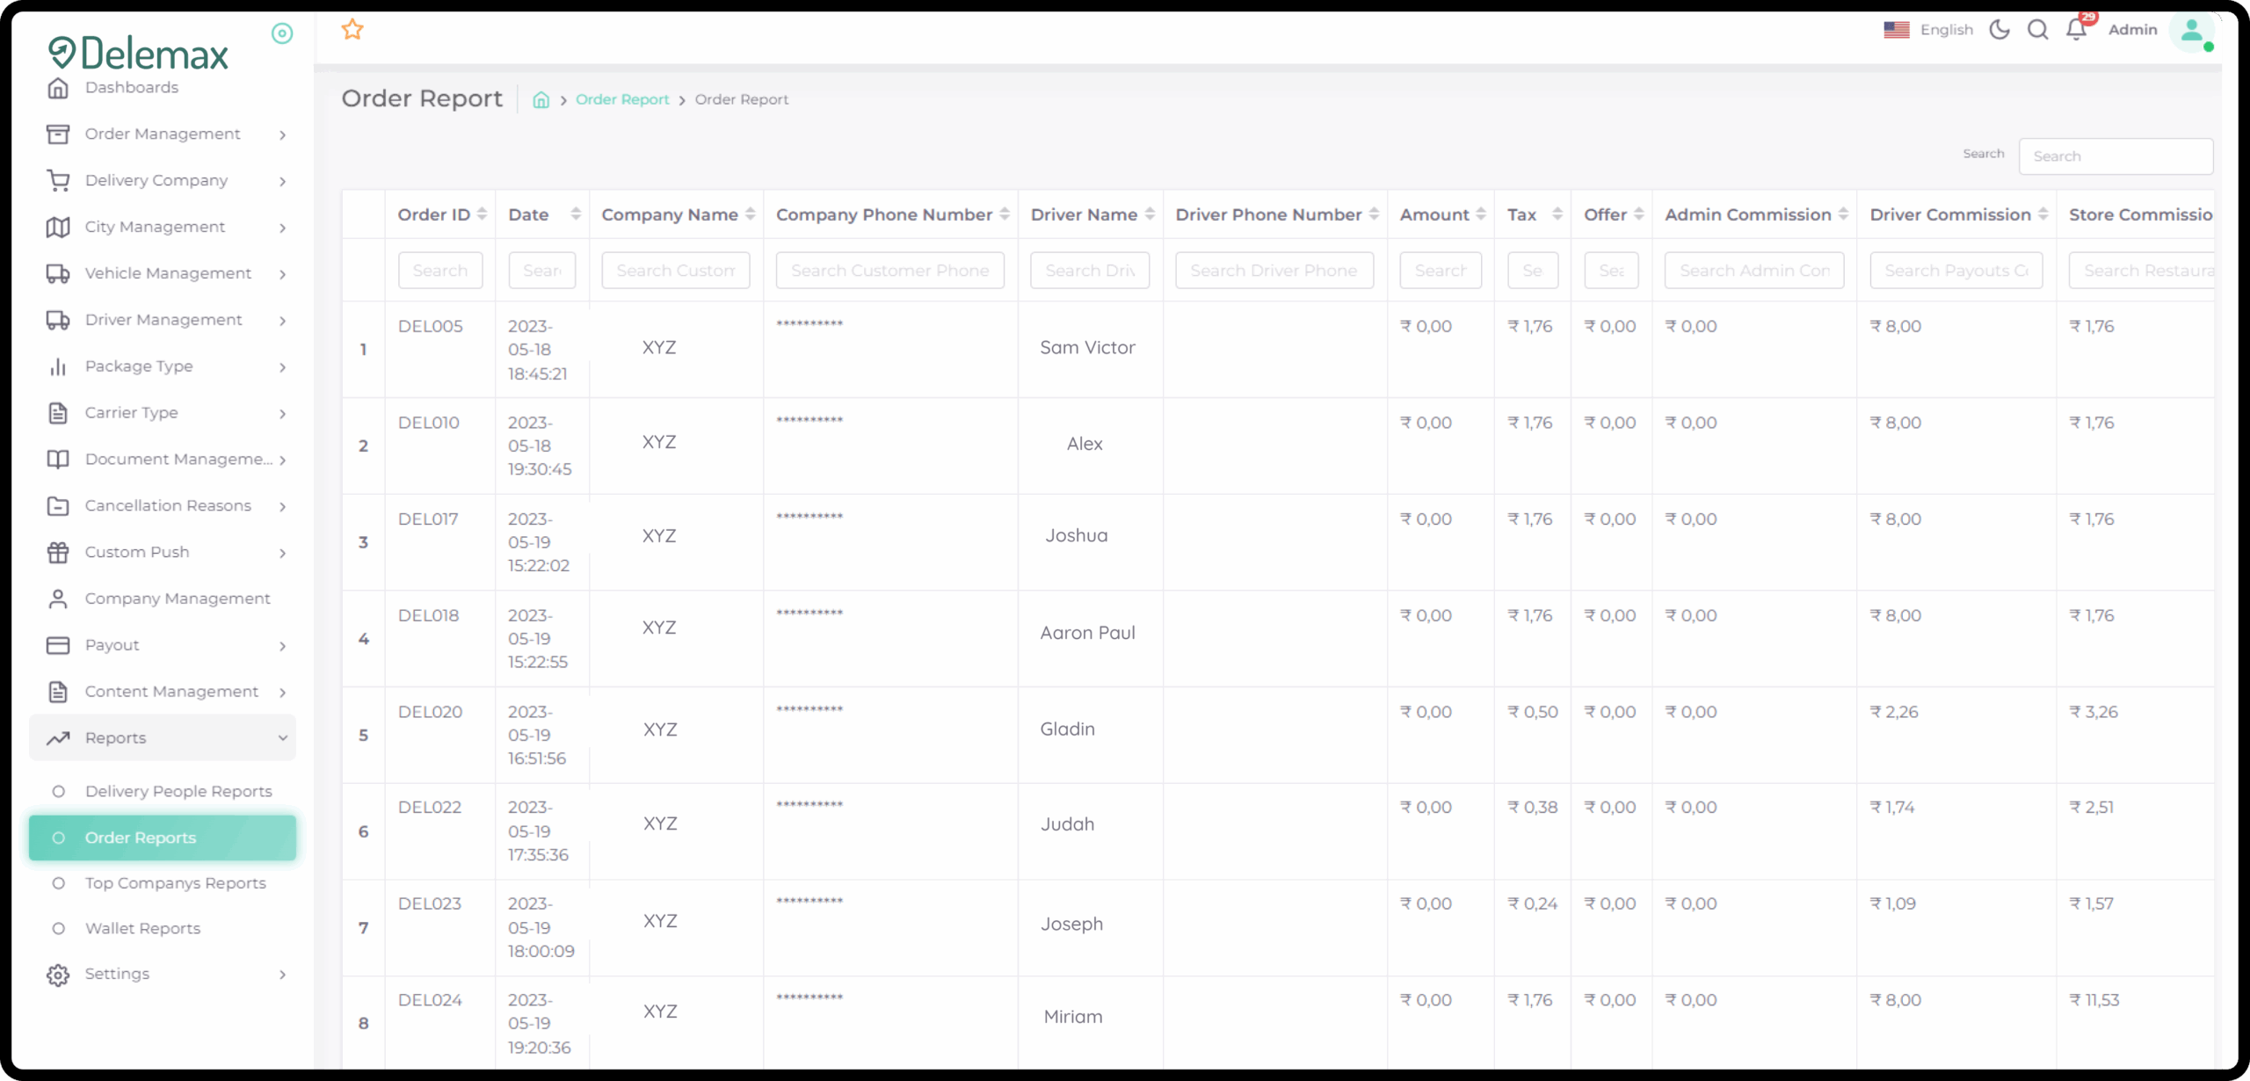2250x1081 pixels.
Task: Open Top Companys Reports menu item
Action: [175, 883]
